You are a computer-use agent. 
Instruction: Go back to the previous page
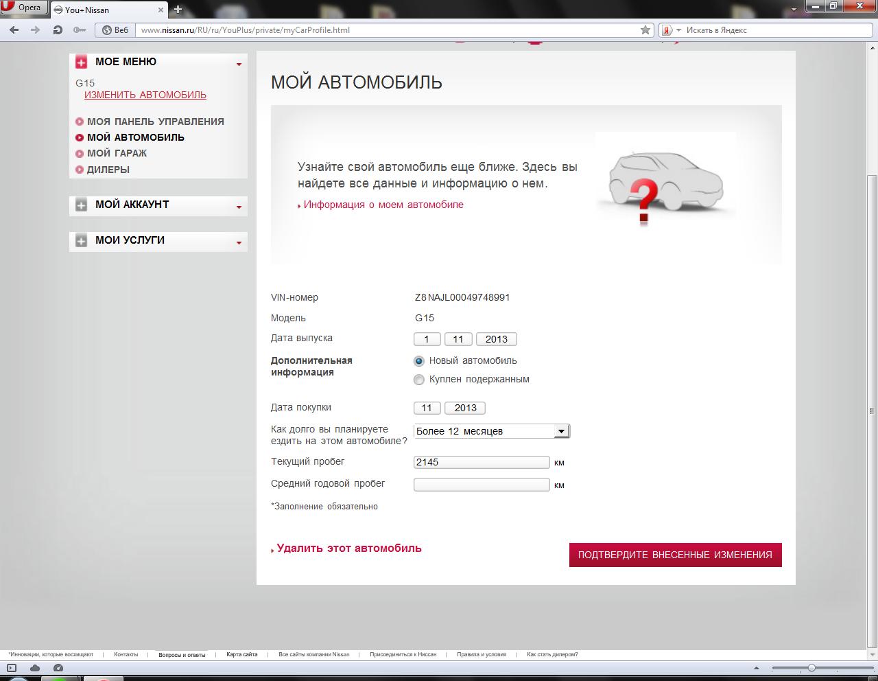pyautogui.click(x=14, y=30)
